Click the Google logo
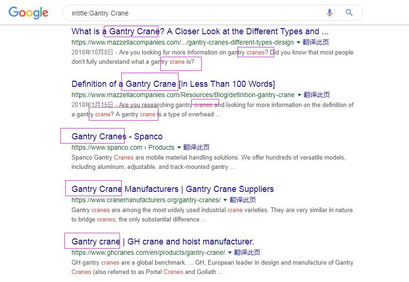Viewport: 409px width, 282px height. [28, 13]
